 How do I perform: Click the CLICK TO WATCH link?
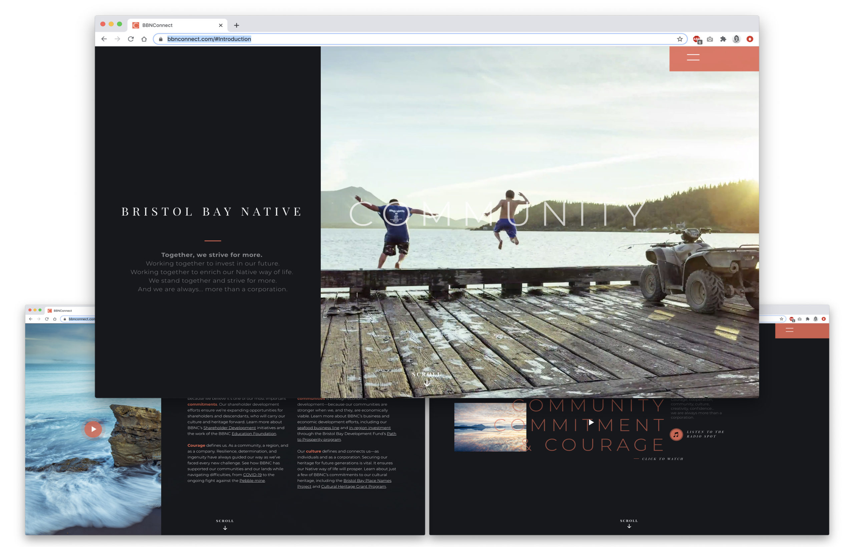(x=663, y=459)
